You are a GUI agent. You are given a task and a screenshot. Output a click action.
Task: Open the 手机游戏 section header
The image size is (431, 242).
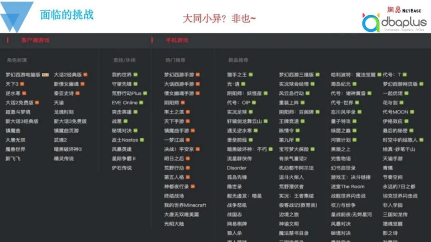[177, 40]
